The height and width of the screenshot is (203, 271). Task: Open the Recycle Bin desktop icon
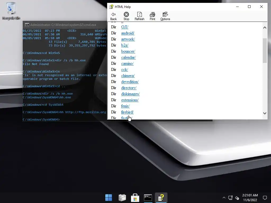(x=11, y=11)
